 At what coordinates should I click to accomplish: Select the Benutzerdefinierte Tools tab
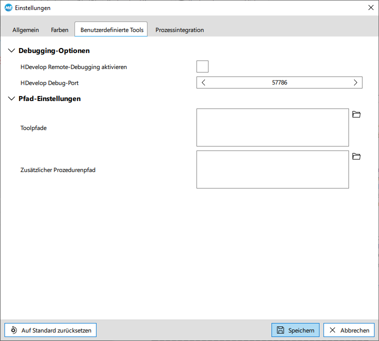click(111, 30)
